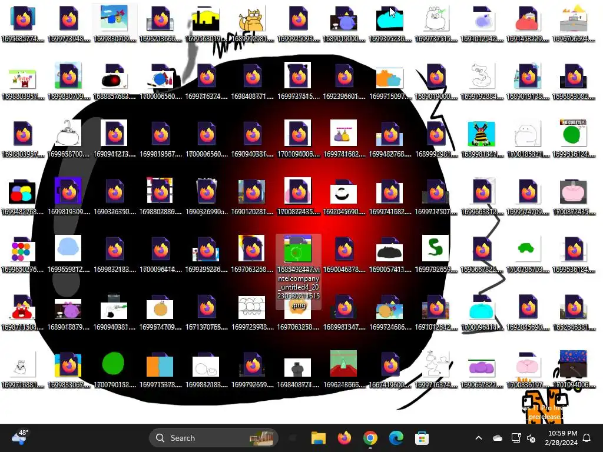Open Google Chrome from the taskbar
The height and width of the screenshot is (452, 603).
[370, 438]
